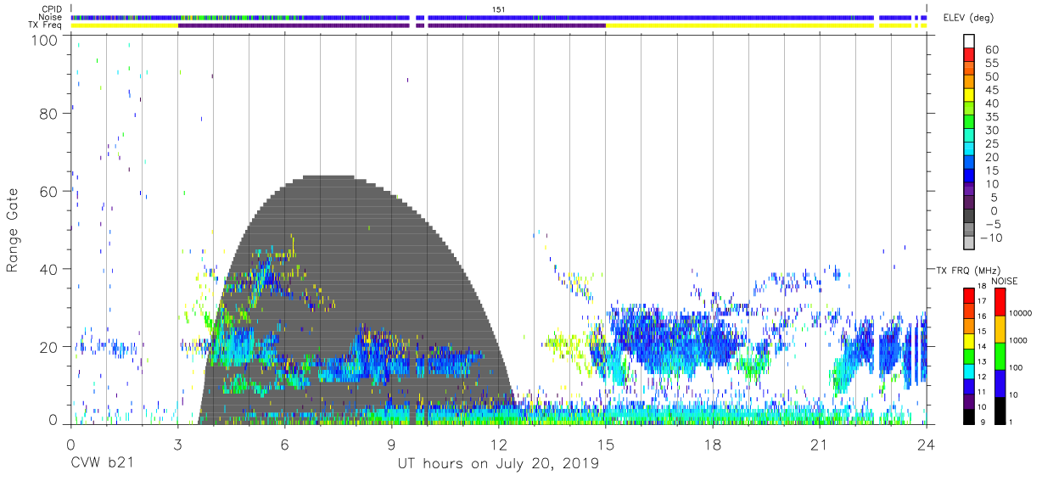Click the TX Freq row label
Image resolution: width=1042 pixels, height=481 pixels.
(46, 25)
